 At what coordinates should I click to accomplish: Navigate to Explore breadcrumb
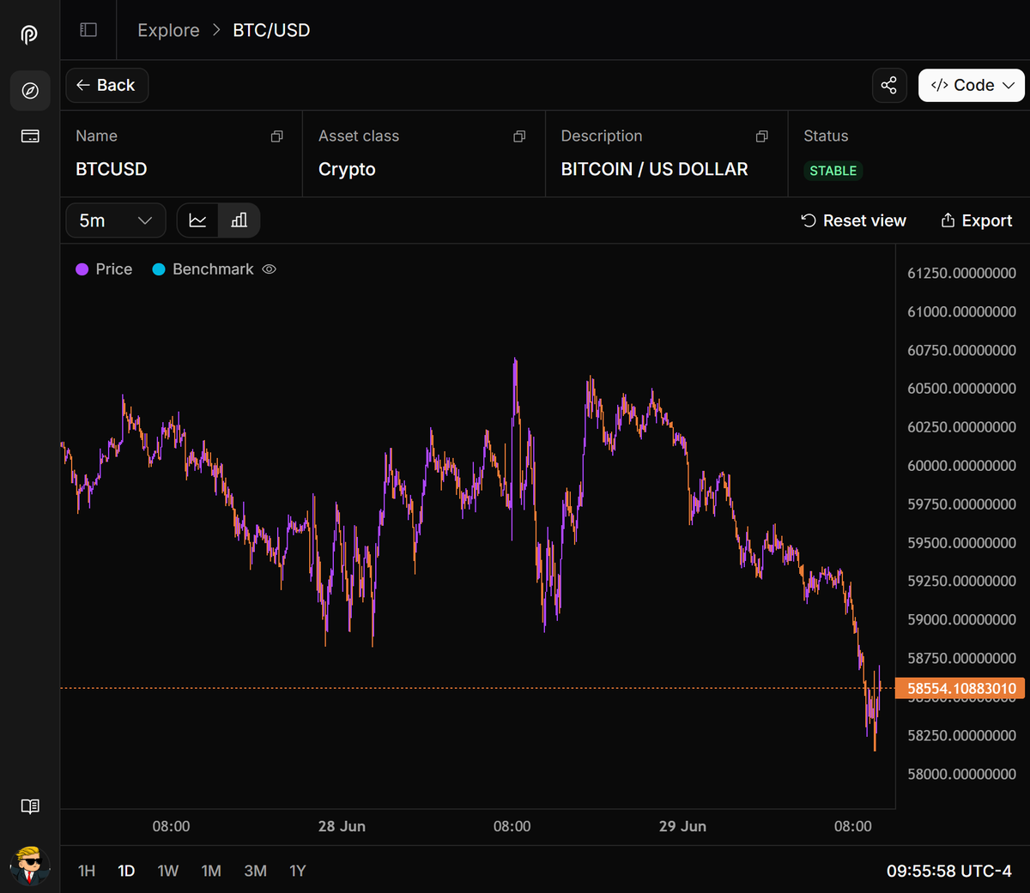tap(168, 30)
